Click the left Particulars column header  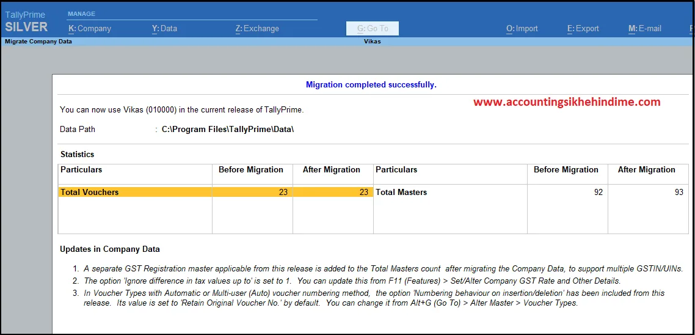(81, 169)
